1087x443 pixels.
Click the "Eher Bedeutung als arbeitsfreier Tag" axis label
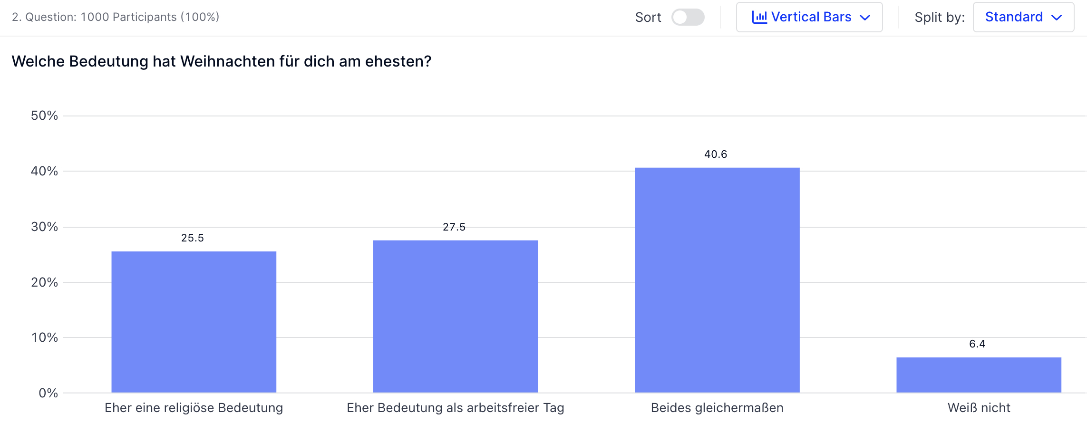coord(455,408)
